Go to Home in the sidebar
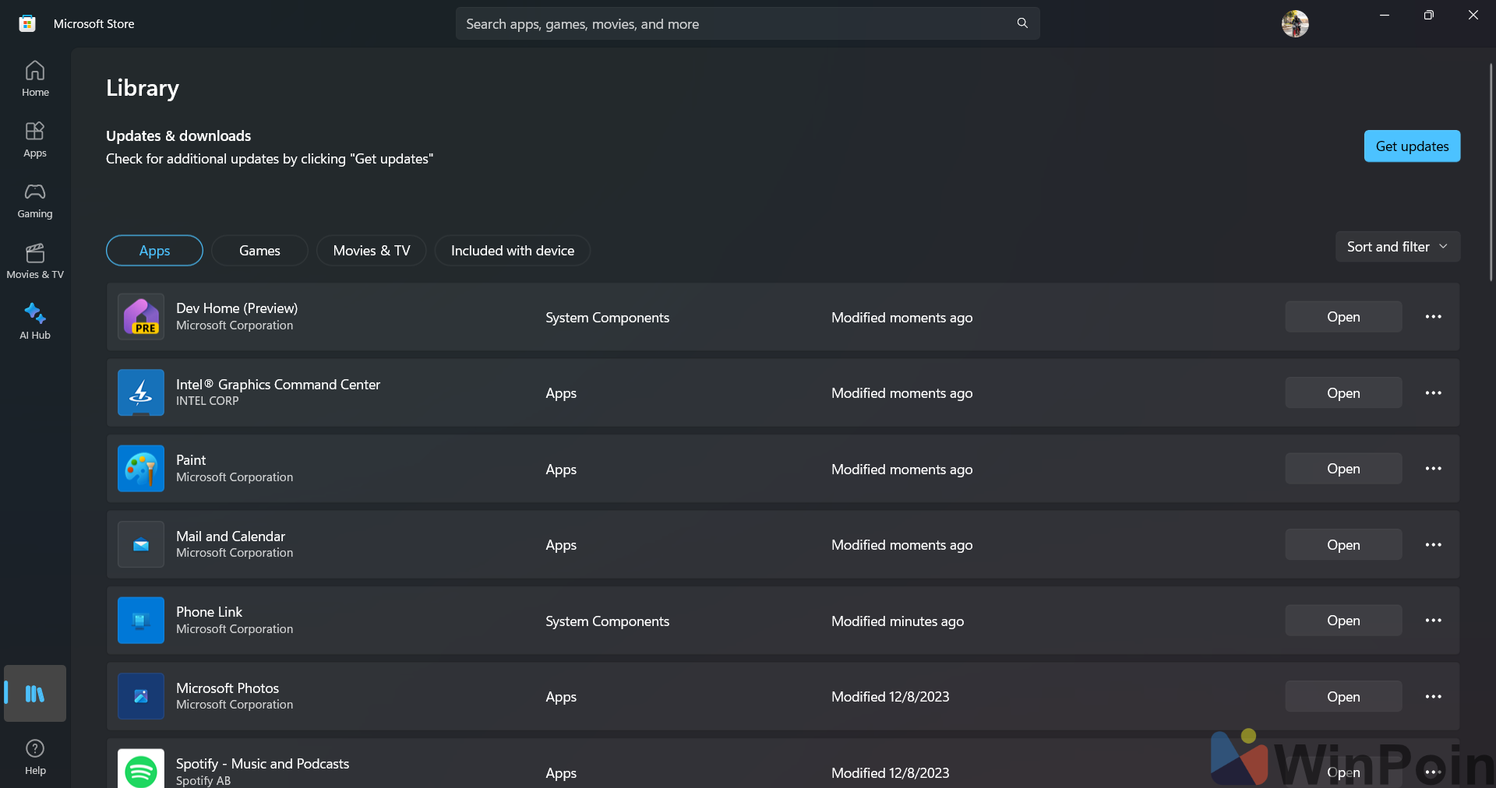Screen dimensions: 1496x788 (35, 79)
